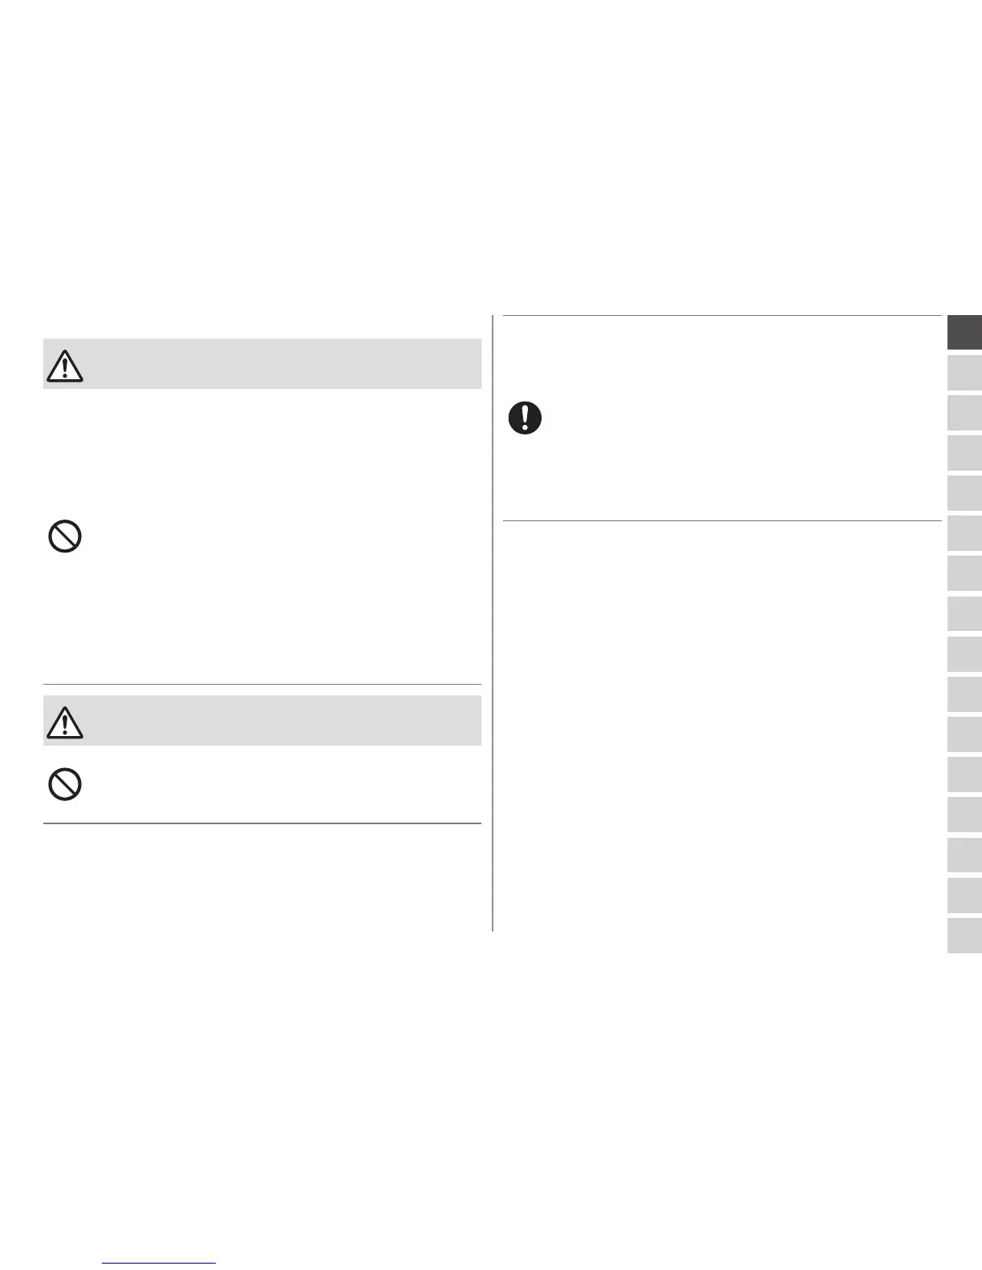Jump to the fifth side index tab
The height and width of the screenshot is (1270, 982).
point(964,493)
